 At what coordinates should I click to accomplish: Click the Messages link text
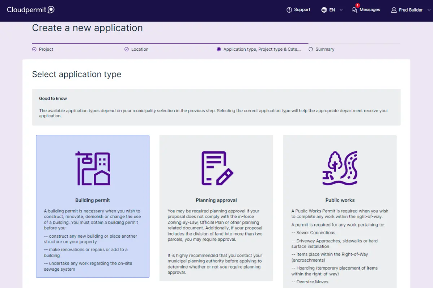click(370, 10)
